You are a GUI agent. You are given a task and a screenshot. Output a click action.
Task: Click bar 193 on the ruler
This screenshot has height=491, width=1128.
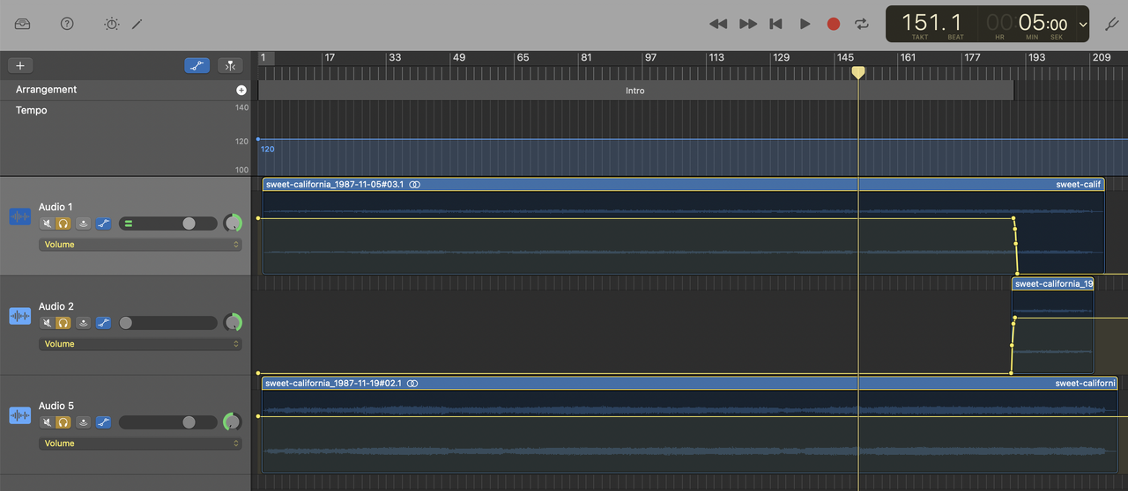point(1037,57)
